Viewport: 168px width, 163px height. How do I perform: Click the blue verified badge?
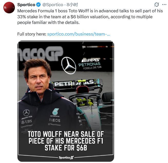[x=38, y=5]
